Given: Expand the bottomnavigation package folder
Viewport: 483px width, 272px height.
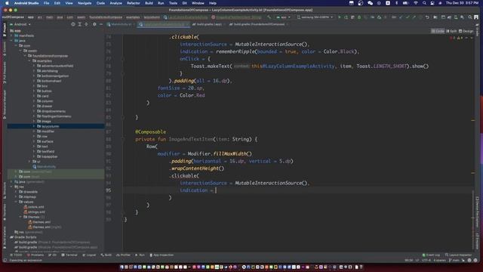Looking at the screenshot, I should point(34,76).
